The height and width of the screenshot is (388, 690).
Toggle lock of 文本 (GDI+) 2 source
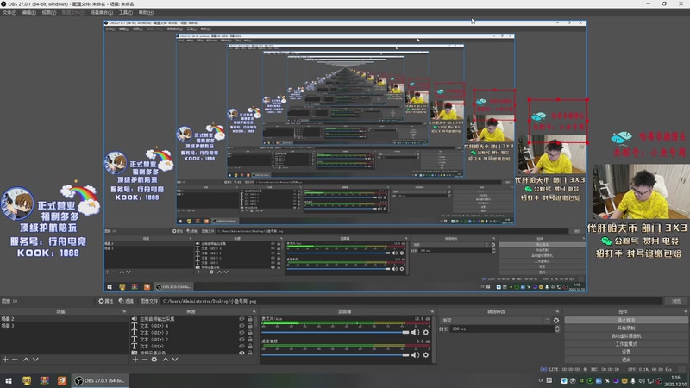tap(250, 339)
